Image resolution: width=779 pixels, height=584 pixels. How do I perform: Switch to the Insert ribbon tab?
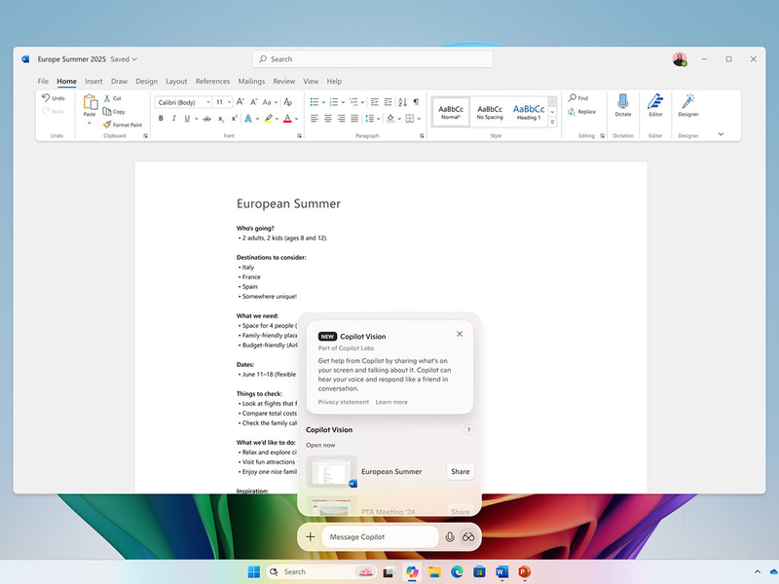pos(93,82)
